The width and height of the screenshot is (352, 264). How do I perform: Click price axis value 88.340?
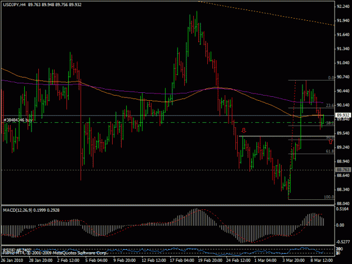pos(343,190)
